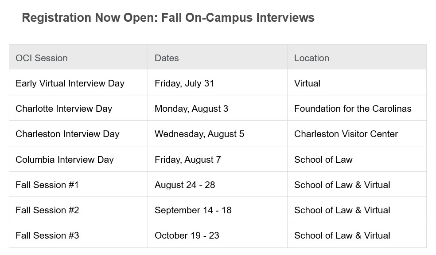
Task: Click the Location column header
Action: coord(311,58)
